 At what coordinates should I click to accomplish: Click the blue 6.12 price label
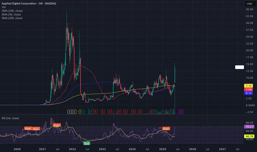pyautogui.click(x=248, y=93)
